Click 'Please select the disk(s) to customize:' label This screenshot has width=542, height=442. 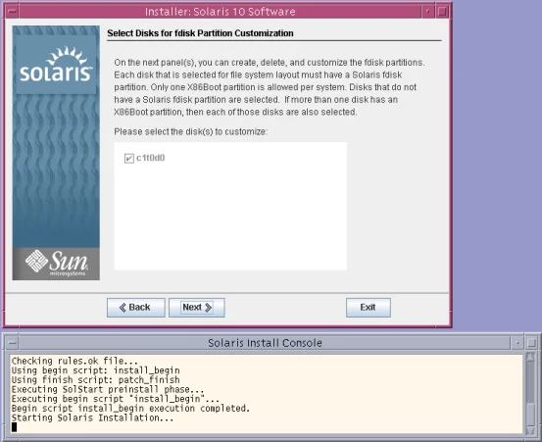pos(191,131)
